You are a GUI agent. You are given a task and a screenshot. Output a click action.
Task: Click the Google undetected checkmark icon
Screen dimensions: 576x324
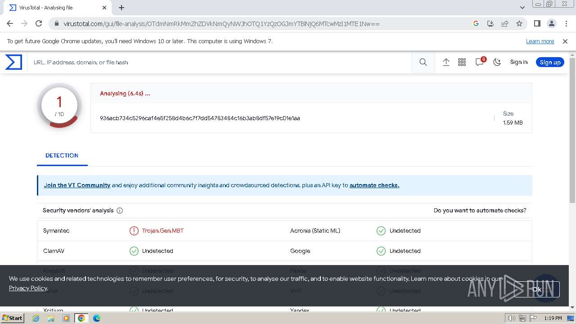(381, 251)
